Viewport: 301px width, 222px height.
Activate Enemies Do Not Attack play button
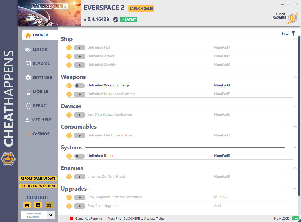point(80,177)
